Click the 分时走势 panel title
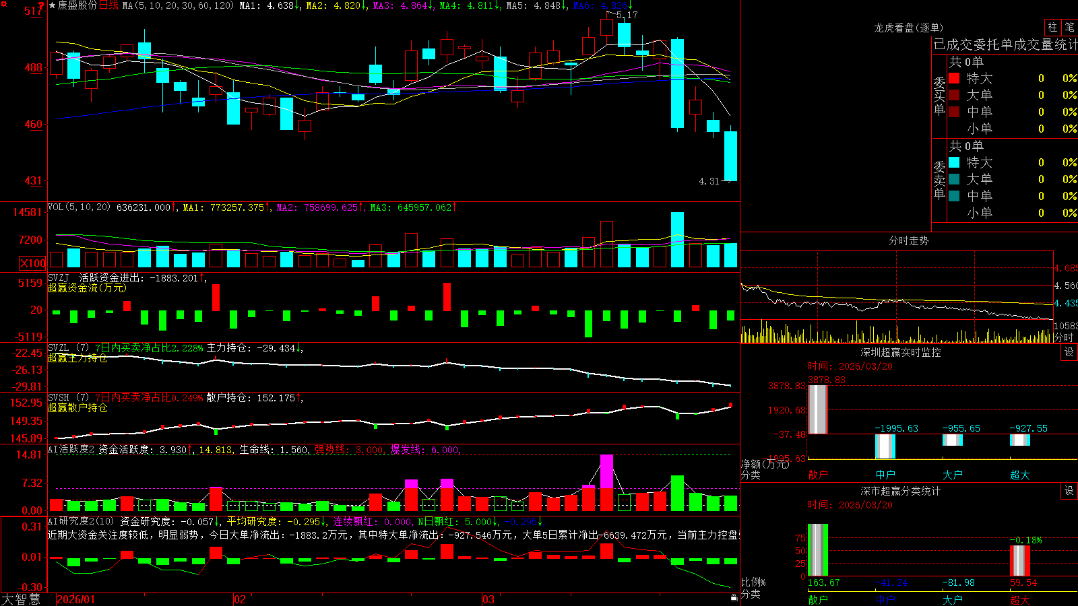This screenshot has height=606, width=1078. [x=908, y=240]
